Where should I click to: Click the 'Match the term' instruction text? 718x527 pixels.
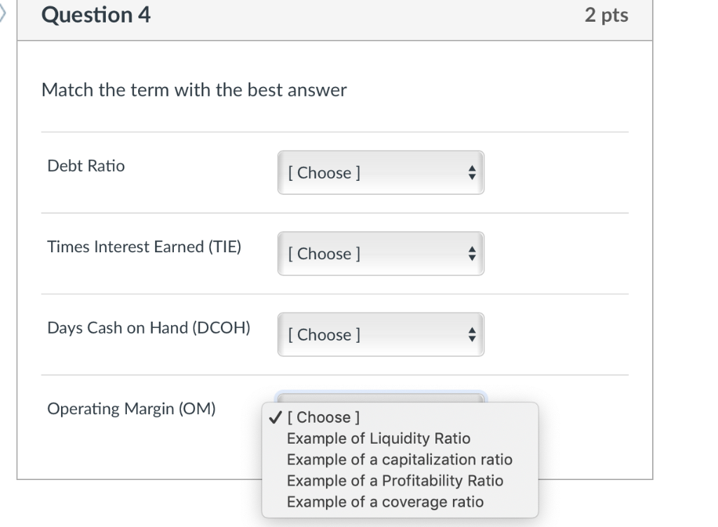click(194, 90)
